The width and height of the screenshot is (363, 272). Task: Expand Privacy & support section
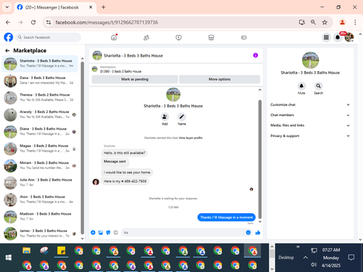click(310, 136)
